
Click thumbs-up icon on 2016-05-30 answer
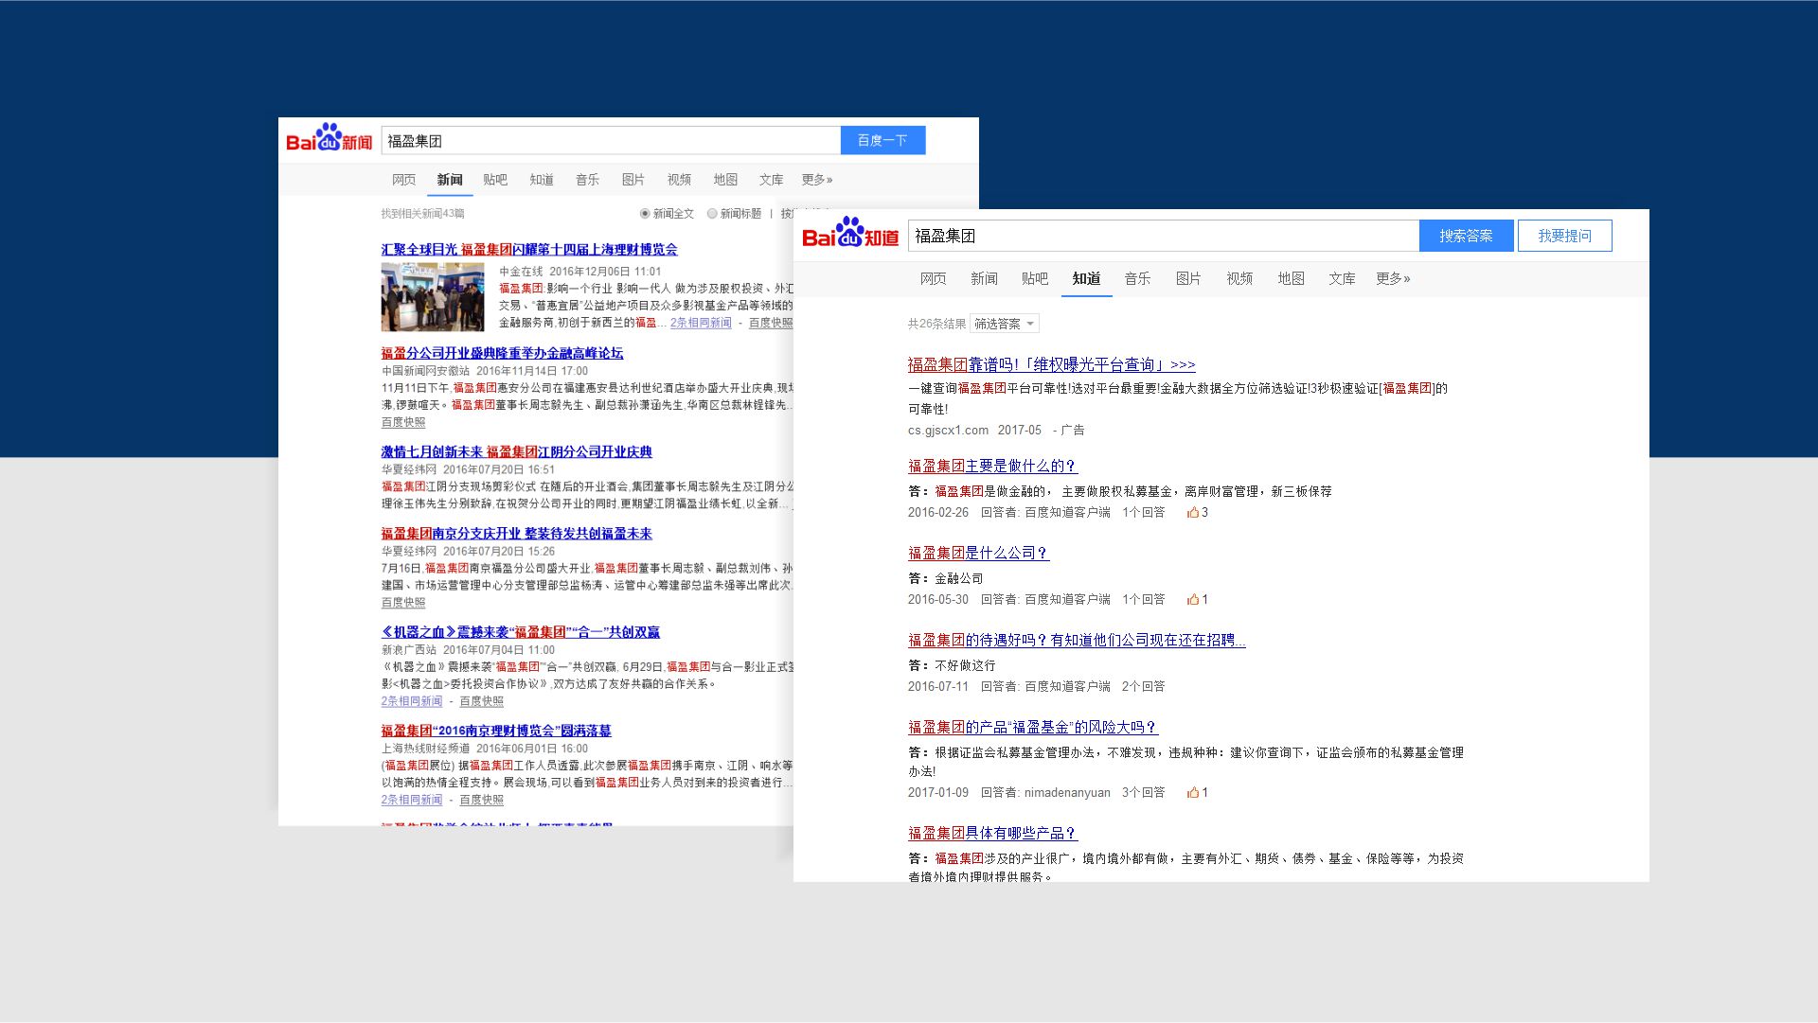click(1193, 600)
